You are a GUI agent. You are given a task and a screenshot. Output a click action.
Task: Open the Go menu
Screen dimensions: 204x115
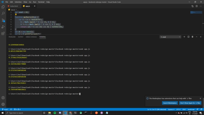[x=30, y=2]
